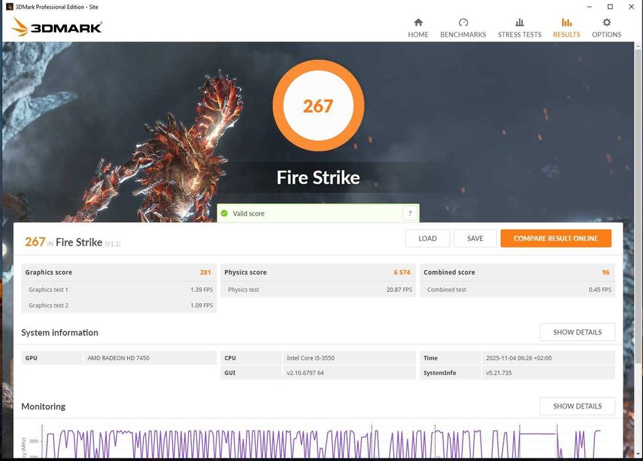643x461 pixels.
Task: Click the Home house icon
Action: click(x=418, y=22)
